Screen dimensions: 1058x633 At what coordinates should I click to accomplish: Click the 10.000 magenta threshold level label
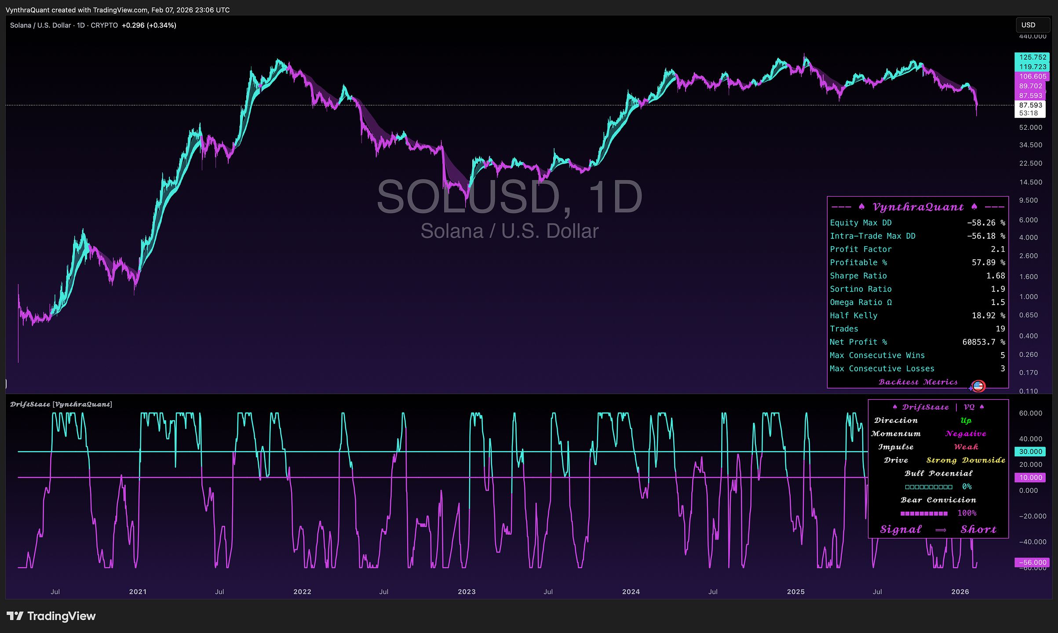coord(1031,477)
